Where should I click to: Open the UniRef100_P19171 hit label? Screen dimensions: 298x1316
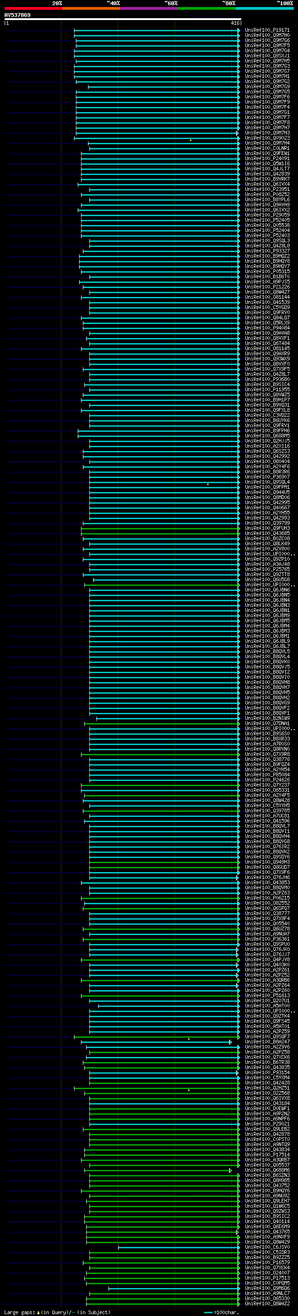(267, 30)
